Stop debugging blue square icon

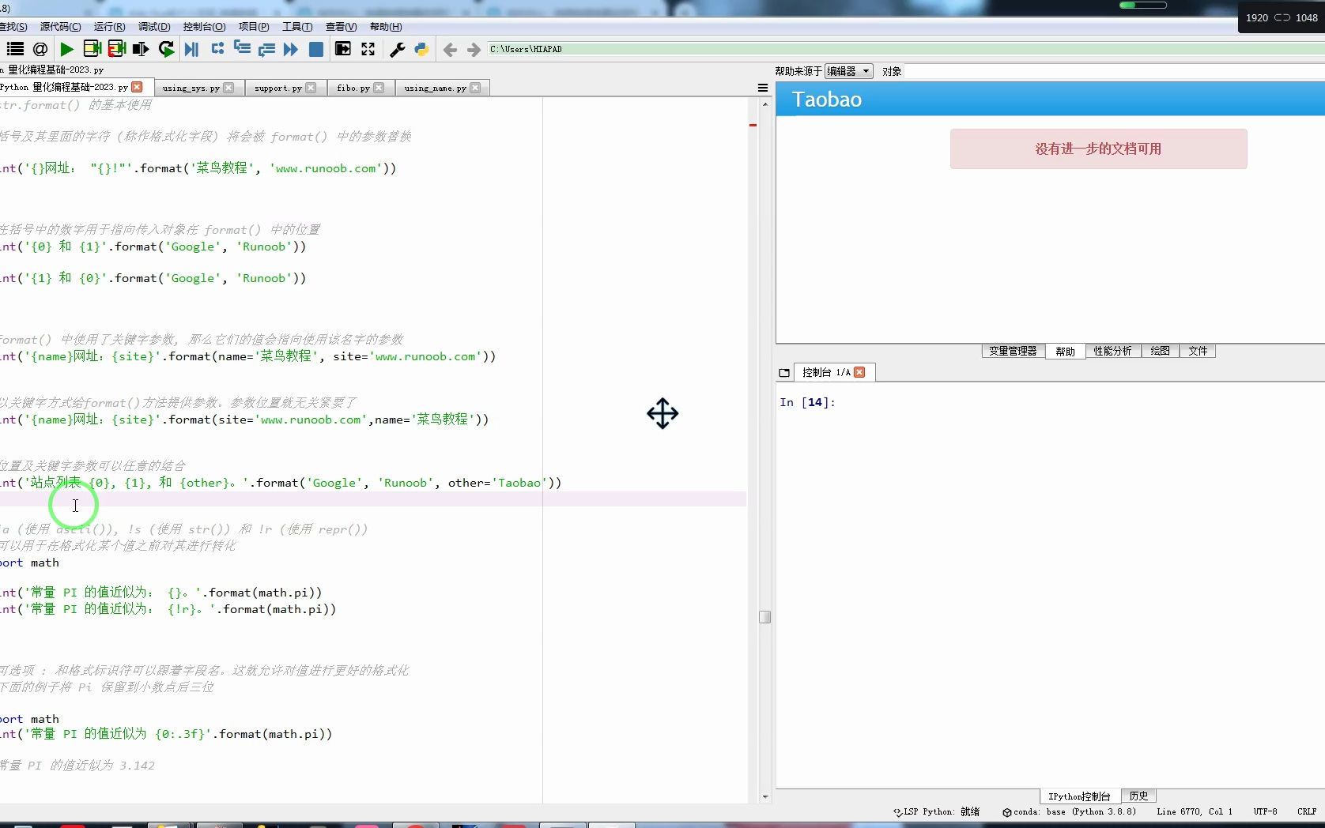point(315,49)
